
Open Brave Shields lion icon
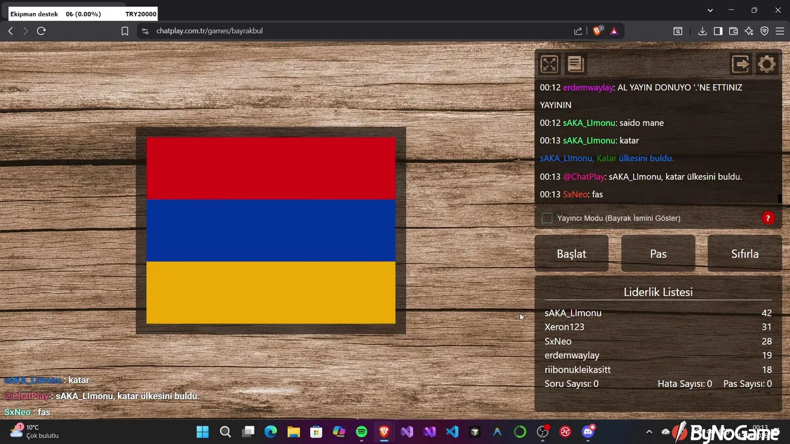597,31
